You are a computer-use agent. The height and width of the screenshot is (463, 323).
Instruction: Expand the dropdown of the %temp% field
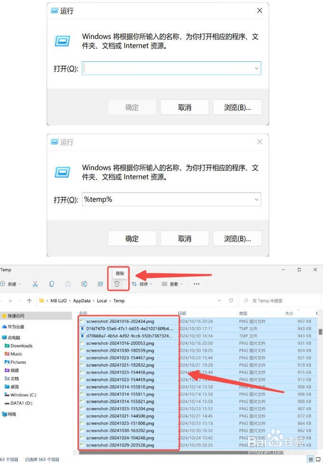(x=256, y=199)
